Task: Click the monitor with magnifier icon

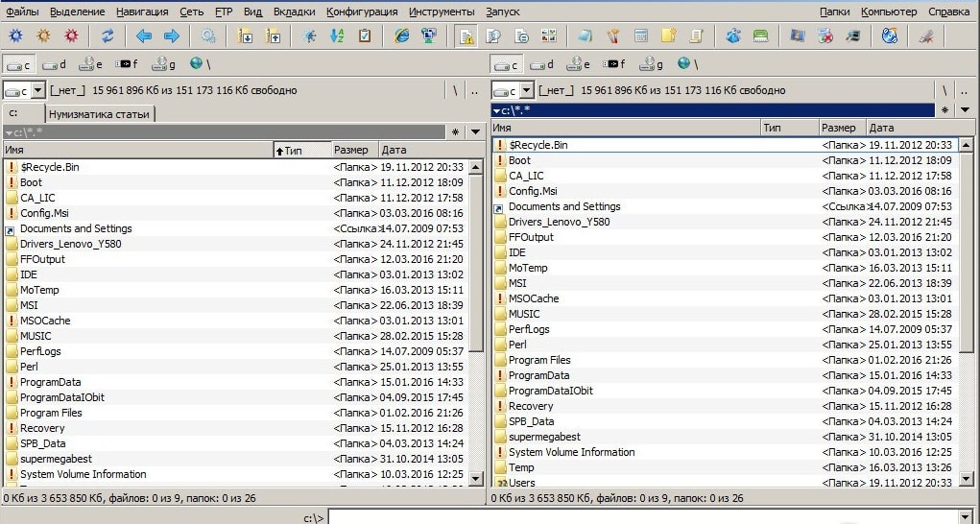Action: coord(853,36)
